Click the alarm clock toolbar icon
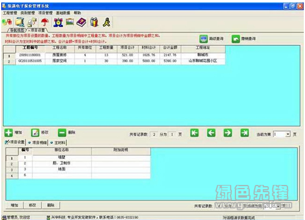This screenshot has width=305, height=220. click(58, 22)
